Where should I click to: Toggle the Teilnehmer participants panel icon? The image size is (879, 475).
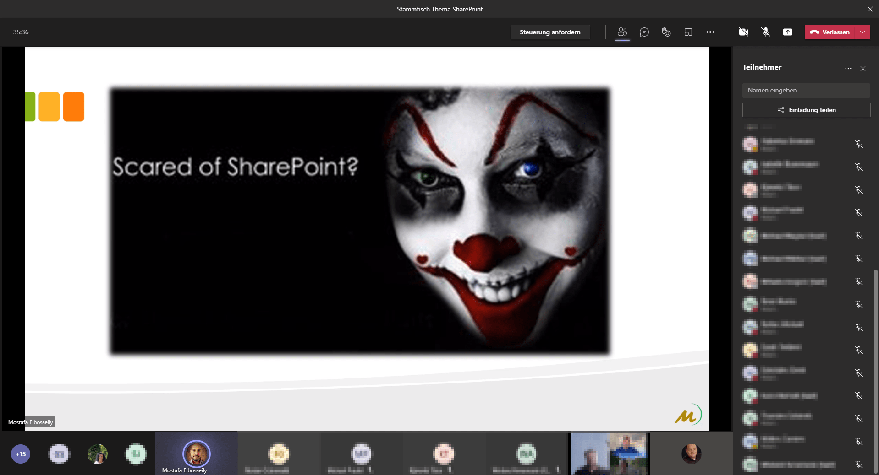click(x=622, y=32)
